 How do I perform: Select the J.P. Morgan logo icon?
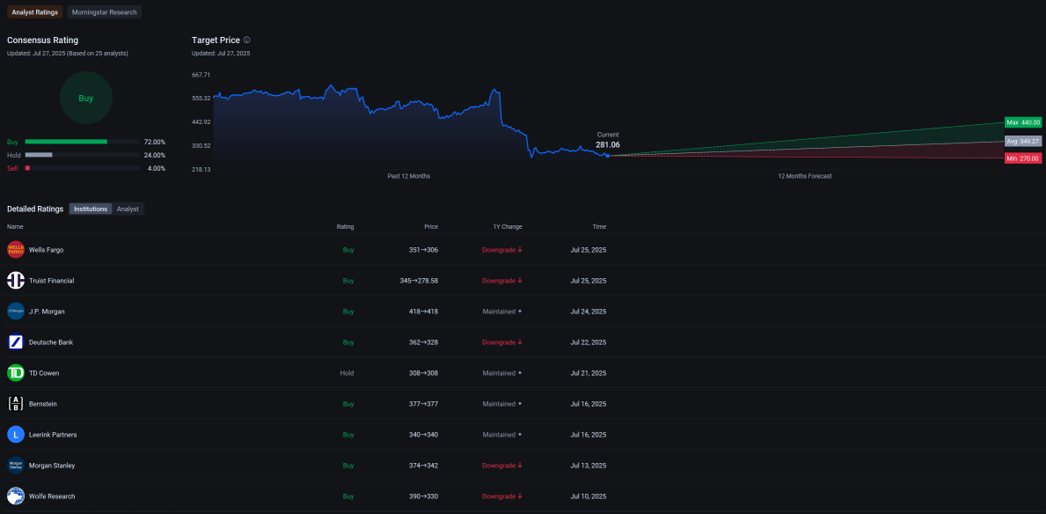click(15, 311)
